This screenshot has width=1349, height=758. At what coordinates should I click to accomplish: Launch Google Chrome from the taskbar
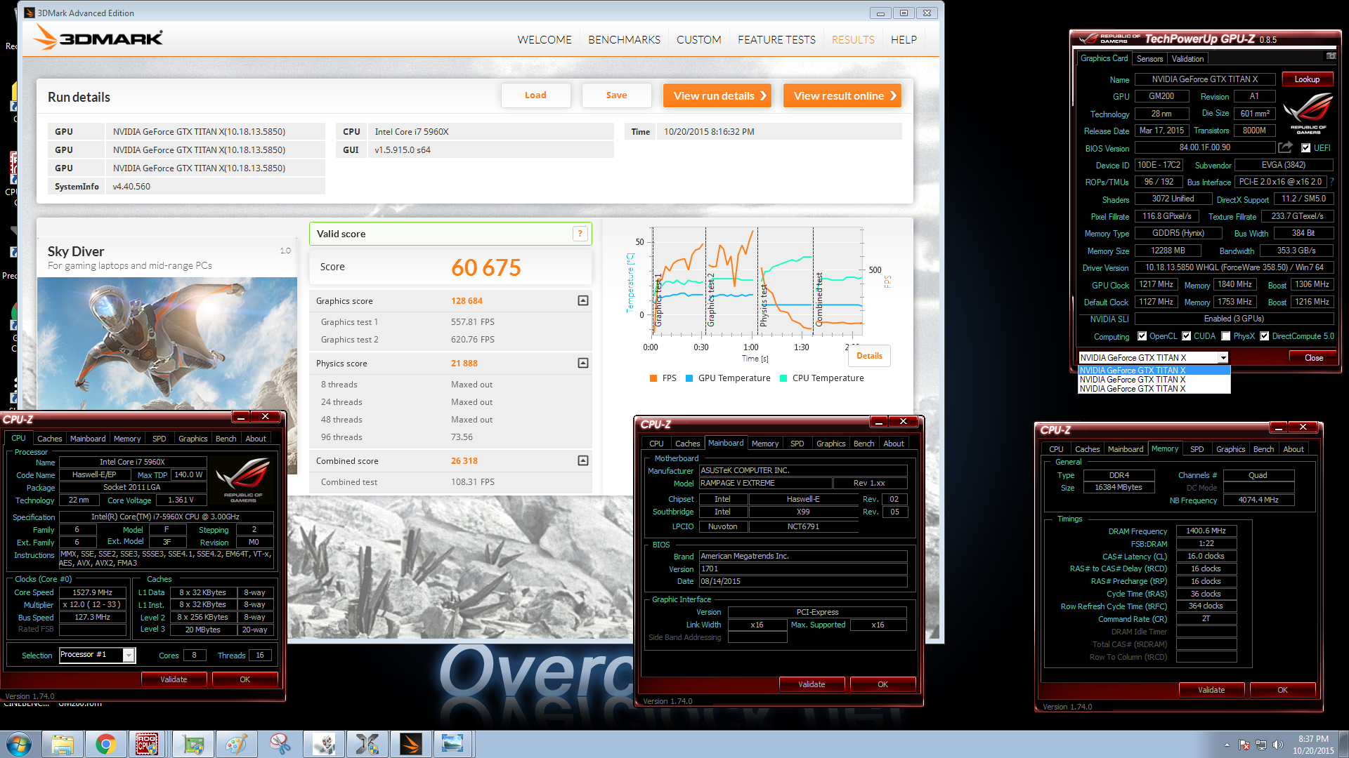pos(105,744)
